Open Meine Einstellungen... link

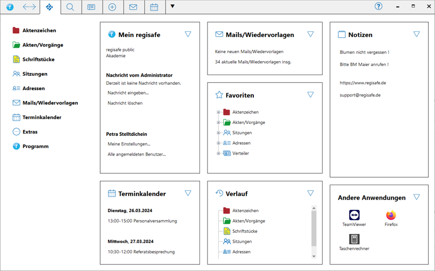[x=129, y=144]
